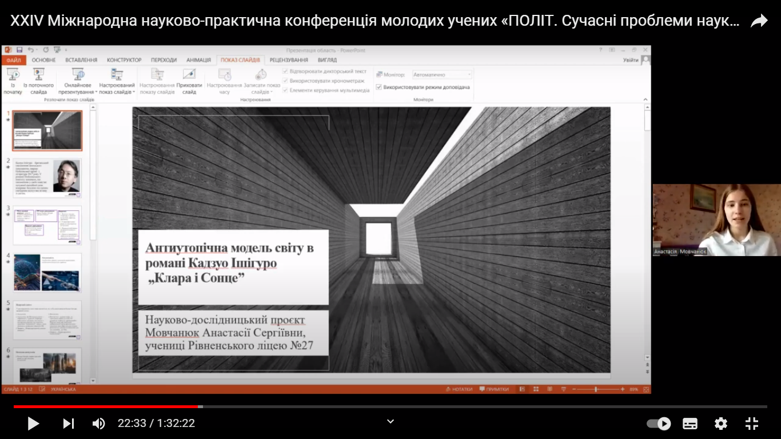Open the 'АНІМАЦІЯ' ribbon tab
The width and height of the screenshot is (781, 439).
pos(198,60)
